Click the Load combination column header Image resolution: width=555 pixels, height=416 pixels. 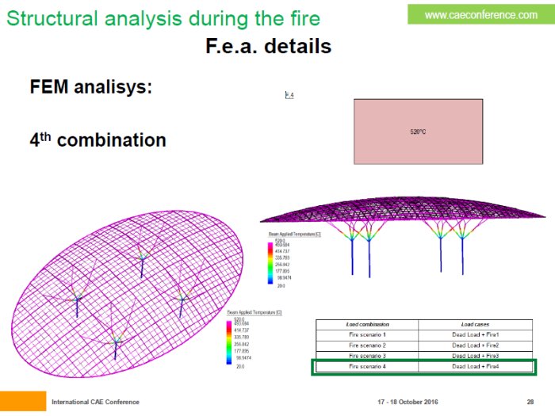[x=368, y=324]
